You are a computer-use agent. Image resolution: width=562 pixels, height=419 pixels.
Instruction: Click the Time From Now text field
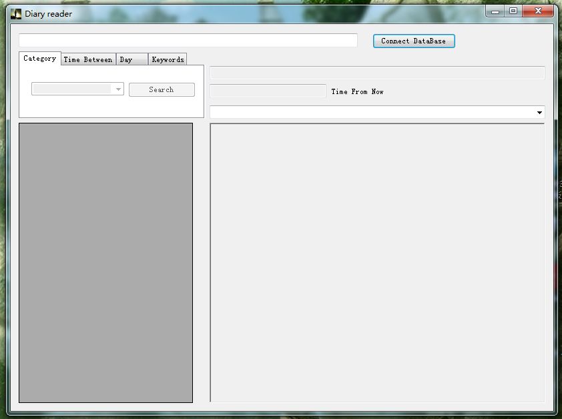coord(268,91)
